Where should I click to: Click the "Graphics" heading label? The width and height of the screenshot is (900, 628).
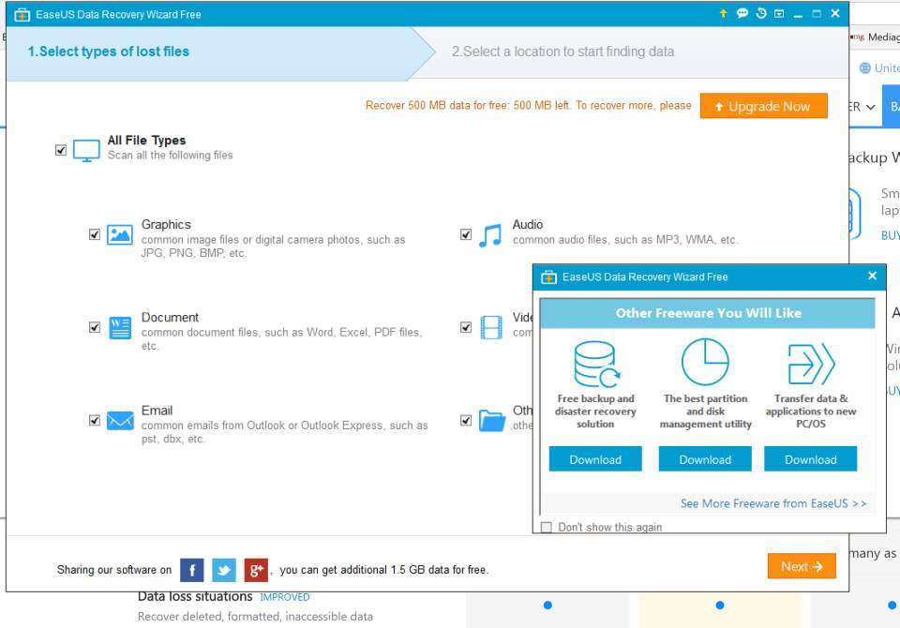(x=167, y=224)
